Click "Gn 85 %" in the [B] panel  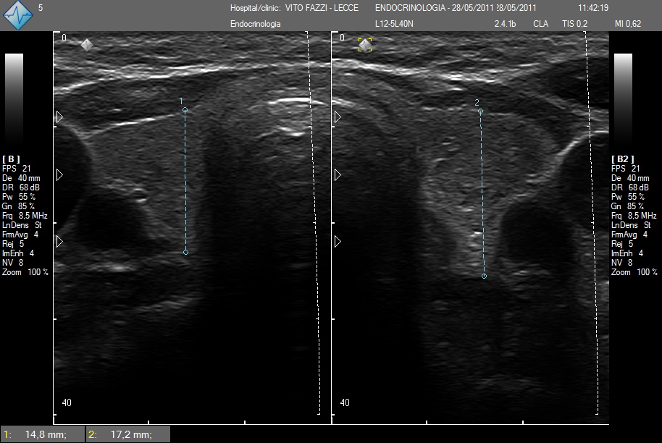tap(18, 206)
